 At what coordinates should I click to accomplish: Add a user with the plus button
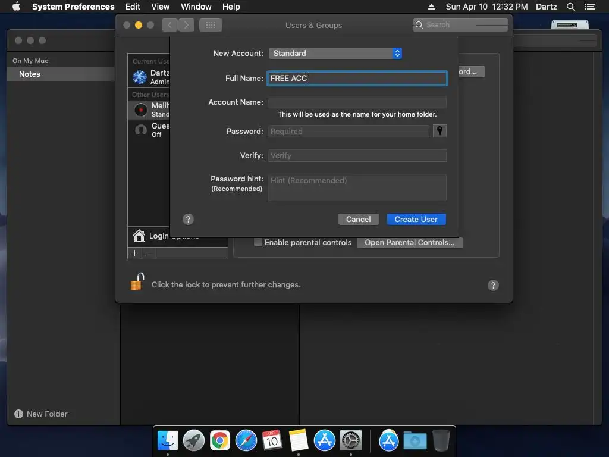[135, 253]
